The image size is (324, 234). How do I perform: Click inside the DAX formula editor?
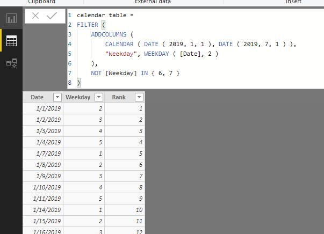pyautogui.click(x=196, y=49)
